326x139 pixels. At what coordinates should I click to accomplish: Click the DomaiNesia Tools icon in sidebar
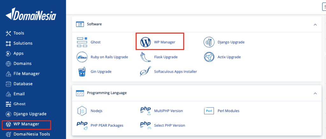tap(8, 134)
